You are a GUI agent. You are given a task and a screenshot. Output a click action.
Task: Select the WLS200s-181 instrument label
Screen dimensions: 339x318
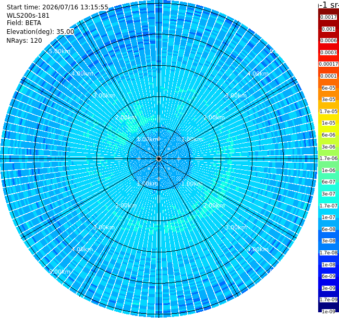[28, 16]
